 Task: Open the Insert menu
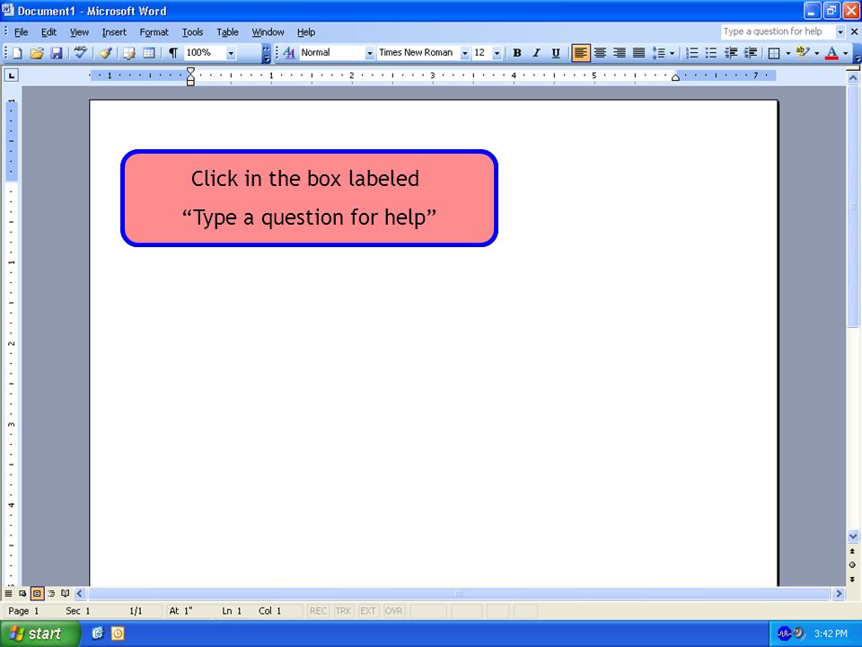click(x=114, y=32)
